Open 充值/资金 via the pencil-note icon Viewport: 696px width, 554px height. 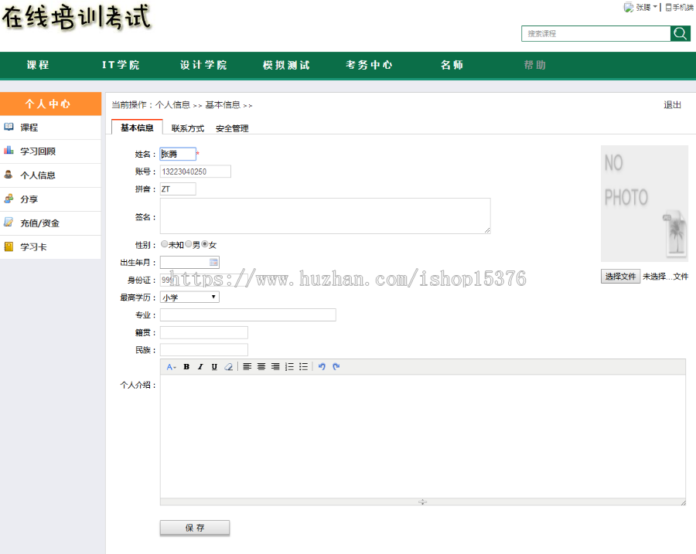click(x=9, y=222)
